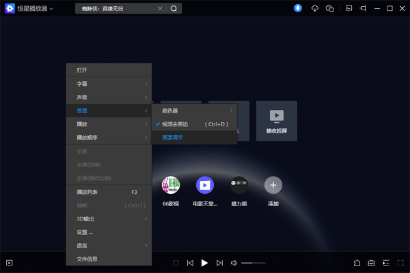This screenshot has width=410, height=273.
Task: Open the blue notification bell
Action: click(298, 8)
